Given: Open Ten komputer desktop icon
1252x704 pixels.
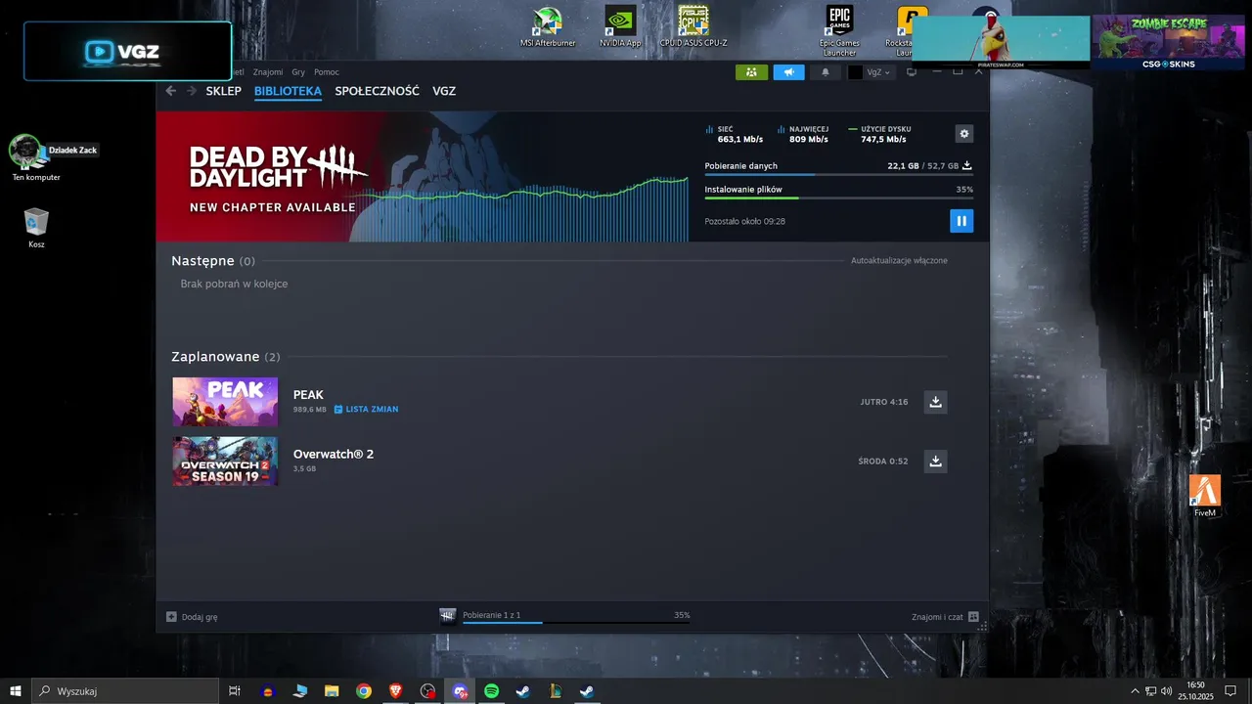Looking at the screenshot, I should click(36, 158).
